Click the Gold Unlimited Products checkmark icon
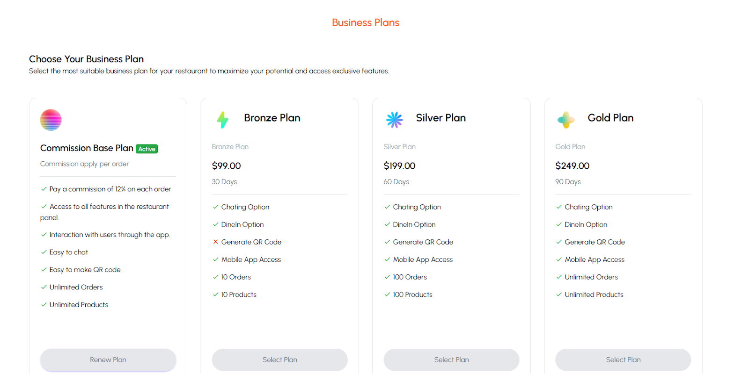 [559, 295]
